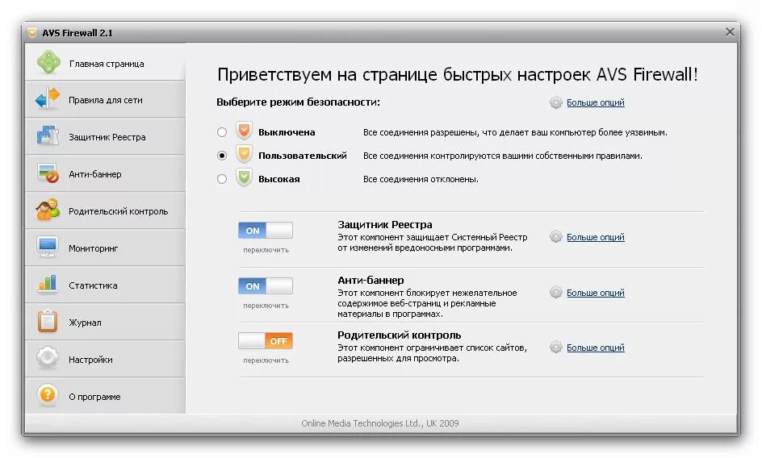Click the red shield icon beside Выключена

[x=244, y=131]
